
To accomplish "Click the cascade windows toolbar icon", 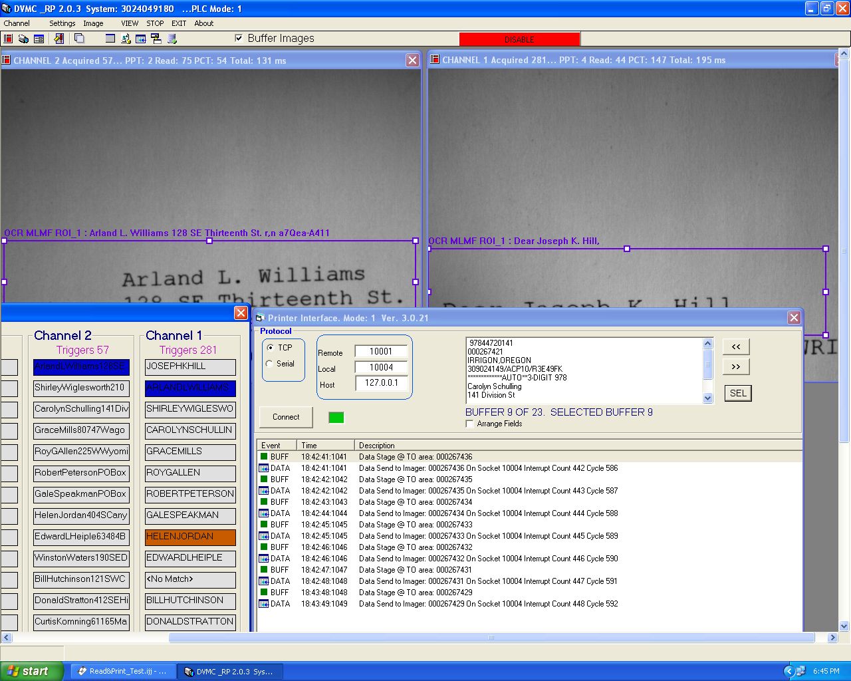I will pyautogui.click(x=79, y=39).
